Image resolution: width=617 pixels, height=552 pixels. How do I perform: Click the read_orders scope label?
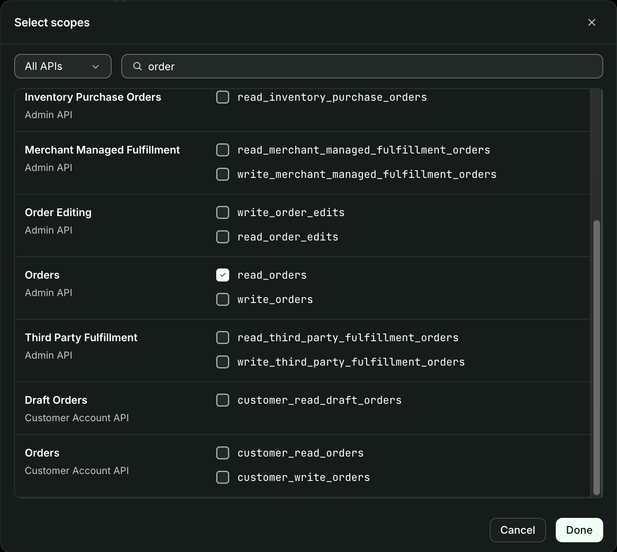(x=272, y=275)
